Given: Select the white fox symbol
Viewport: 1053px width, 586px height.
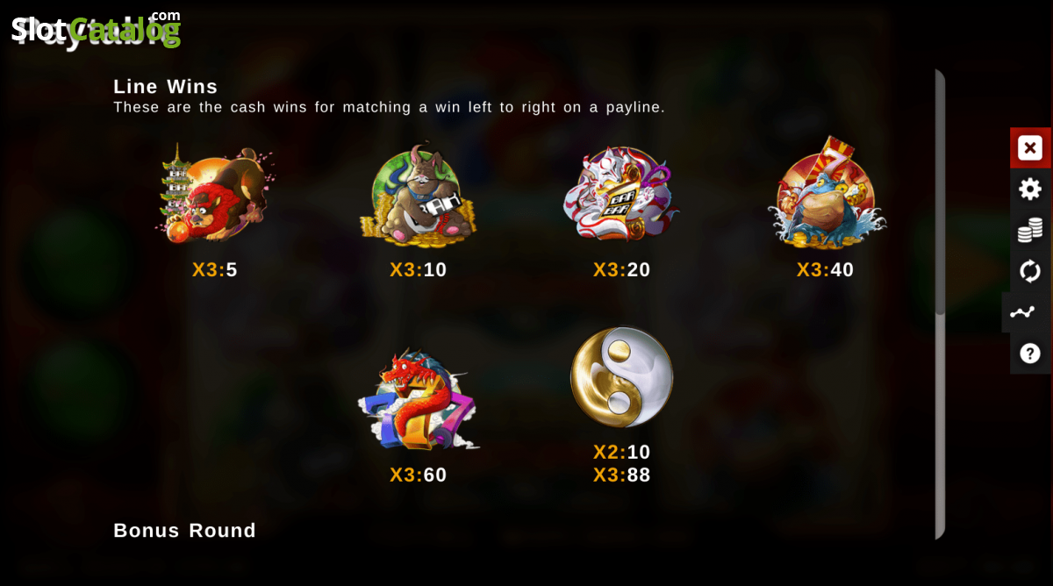Looking at the screenshot, I should click(x=621, y=193).
